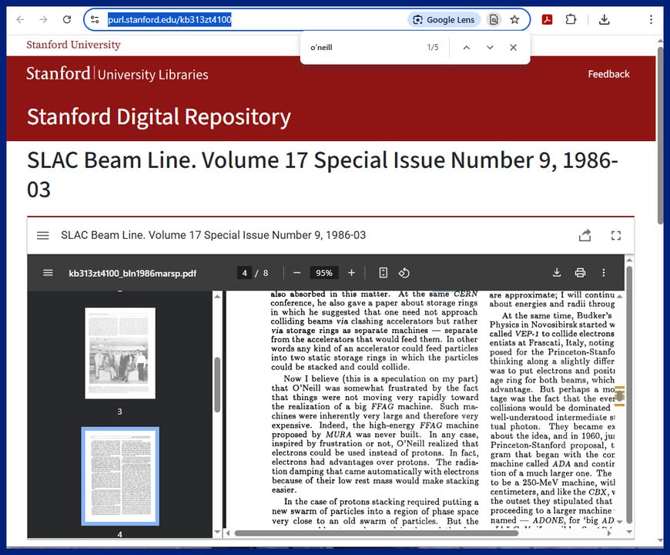Jump to previous find result
Image resolution: width=670 pixels, height=555 pixels.
click(467, 48)
